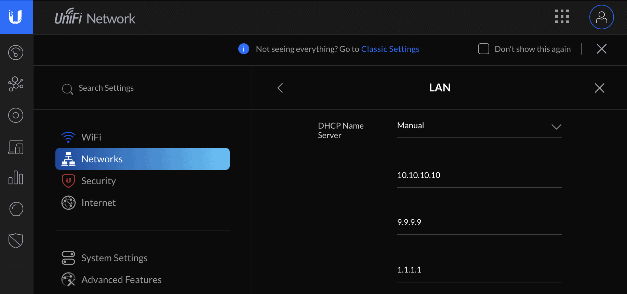Check Don't show this again box
Screen dimensions: 627x294
[484, 49]
